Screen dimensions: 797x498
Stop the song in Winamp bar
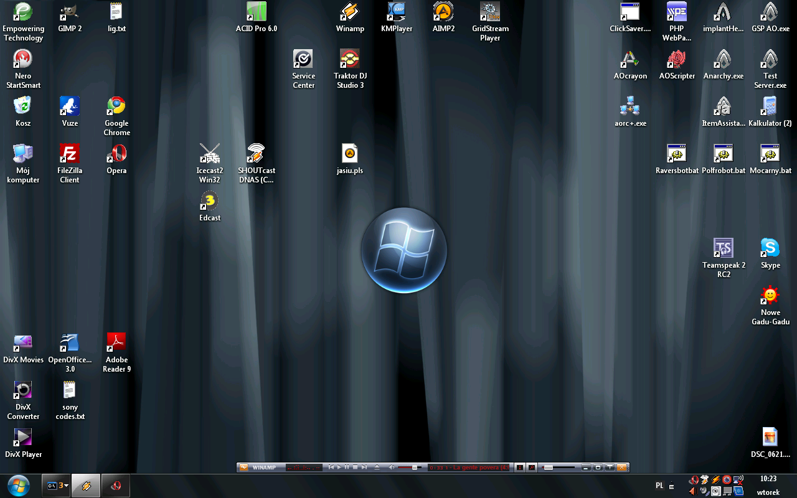[355, 467]
